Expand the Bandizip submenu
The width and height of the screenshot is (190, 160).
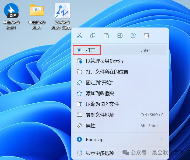pos(120,140)
